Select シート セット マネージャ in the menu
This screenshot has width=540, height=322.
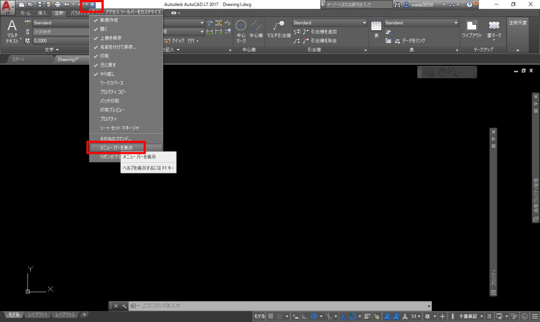126,128
